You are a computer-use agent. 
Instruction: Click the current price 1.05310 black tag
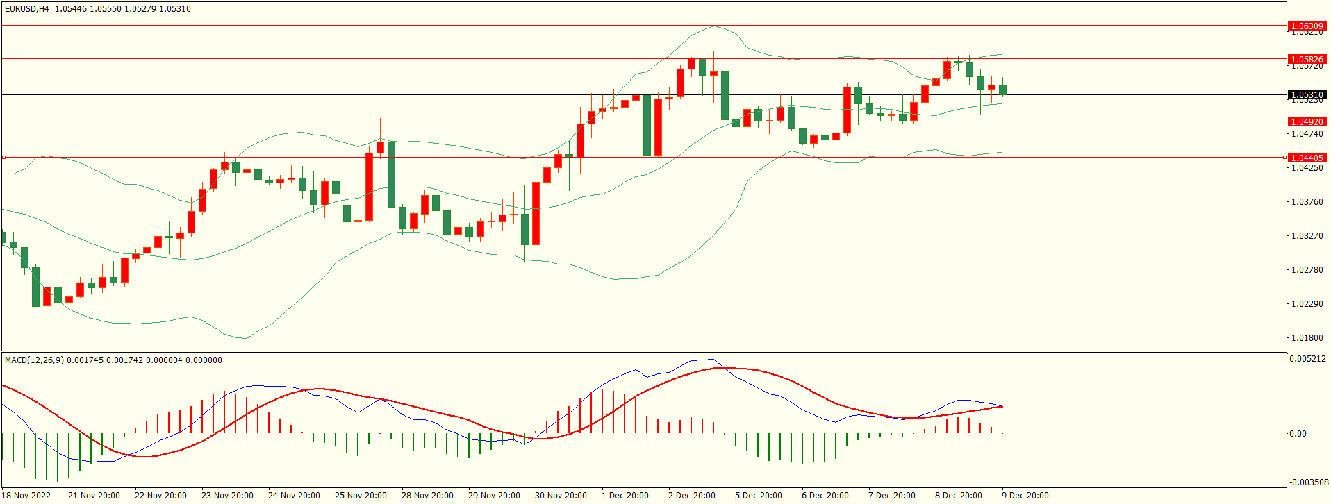point(1307,94)
